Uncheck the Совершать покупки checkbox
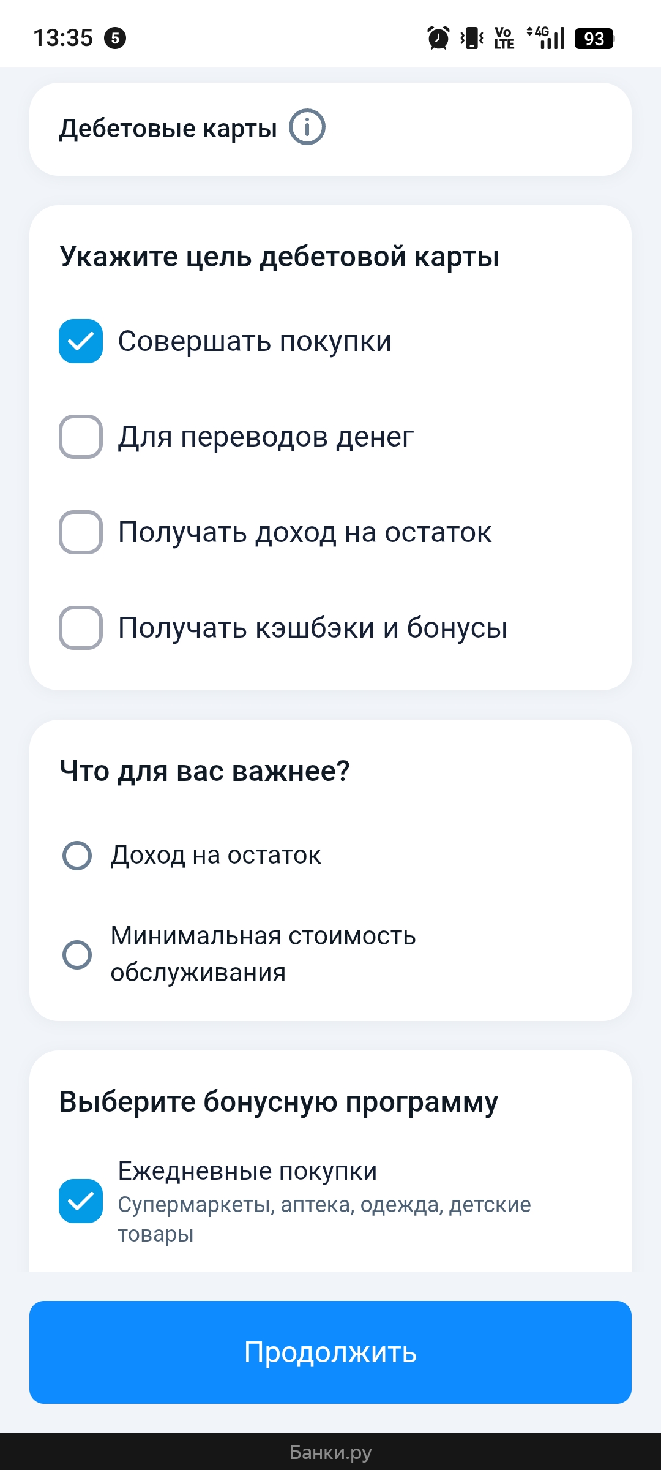661x1470 pixels. tap(81, 341)
